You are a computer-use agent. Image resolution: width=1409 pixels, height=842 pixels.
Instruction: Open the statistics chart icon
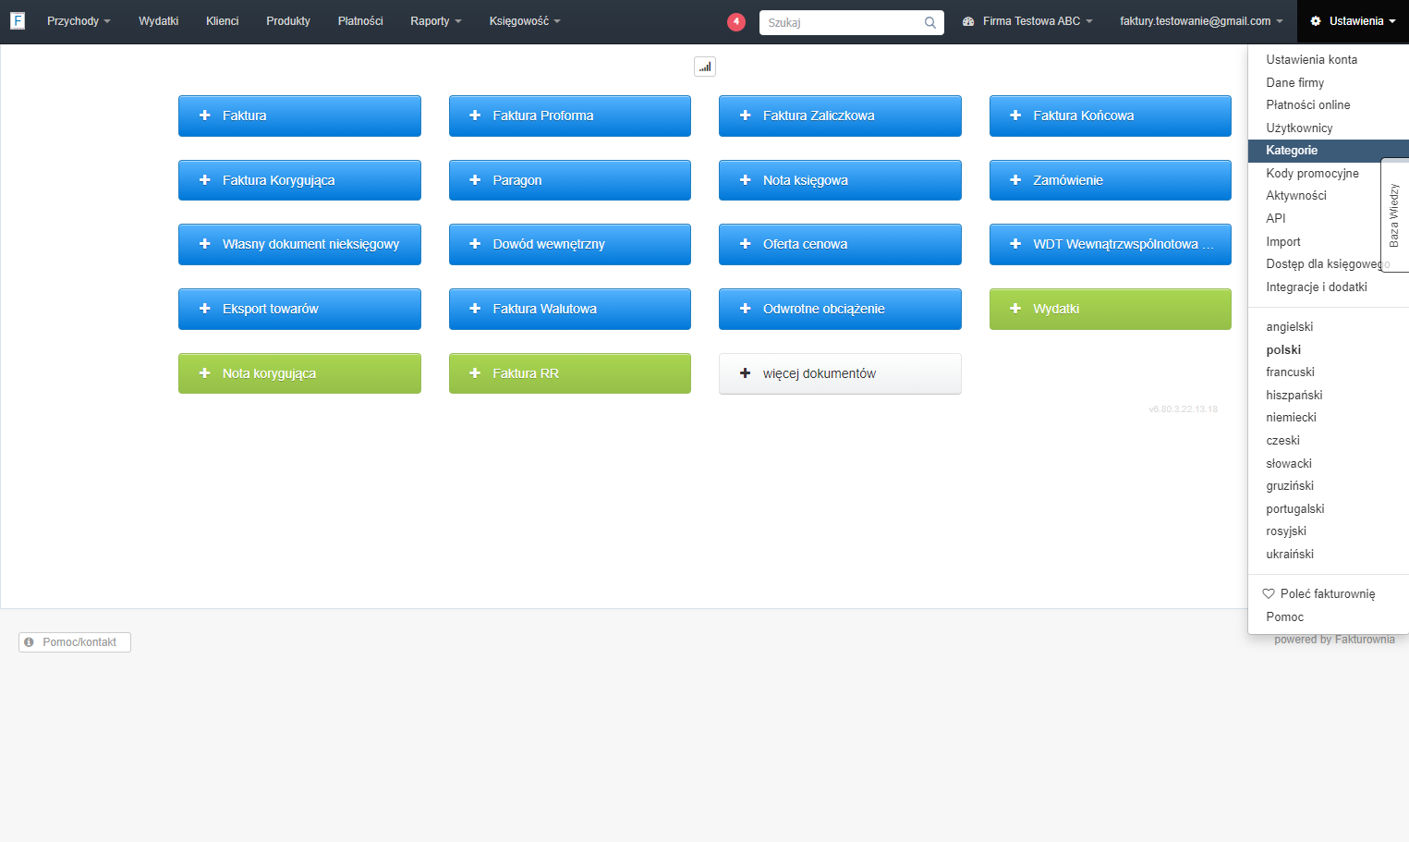coord(705,67)
